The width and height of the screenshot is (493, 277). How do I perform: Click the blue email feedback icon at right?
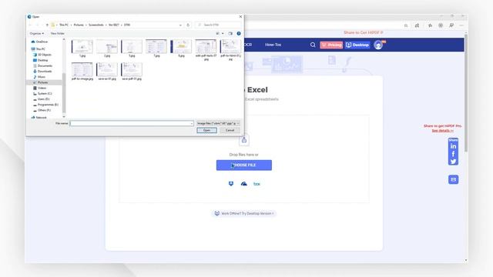pos(453,179)
